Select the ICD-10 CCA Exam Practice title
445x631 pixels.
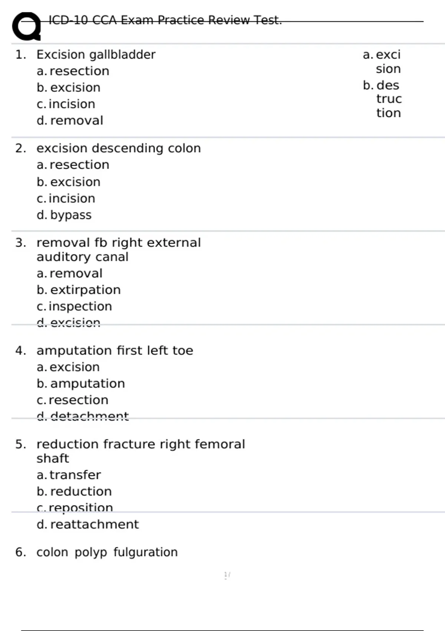point(165,20)
